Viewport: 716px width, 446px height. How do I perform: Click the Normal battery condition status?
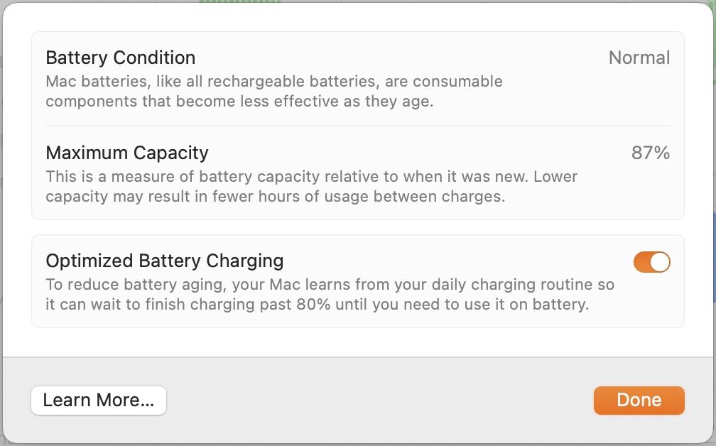tap(639, 58)
